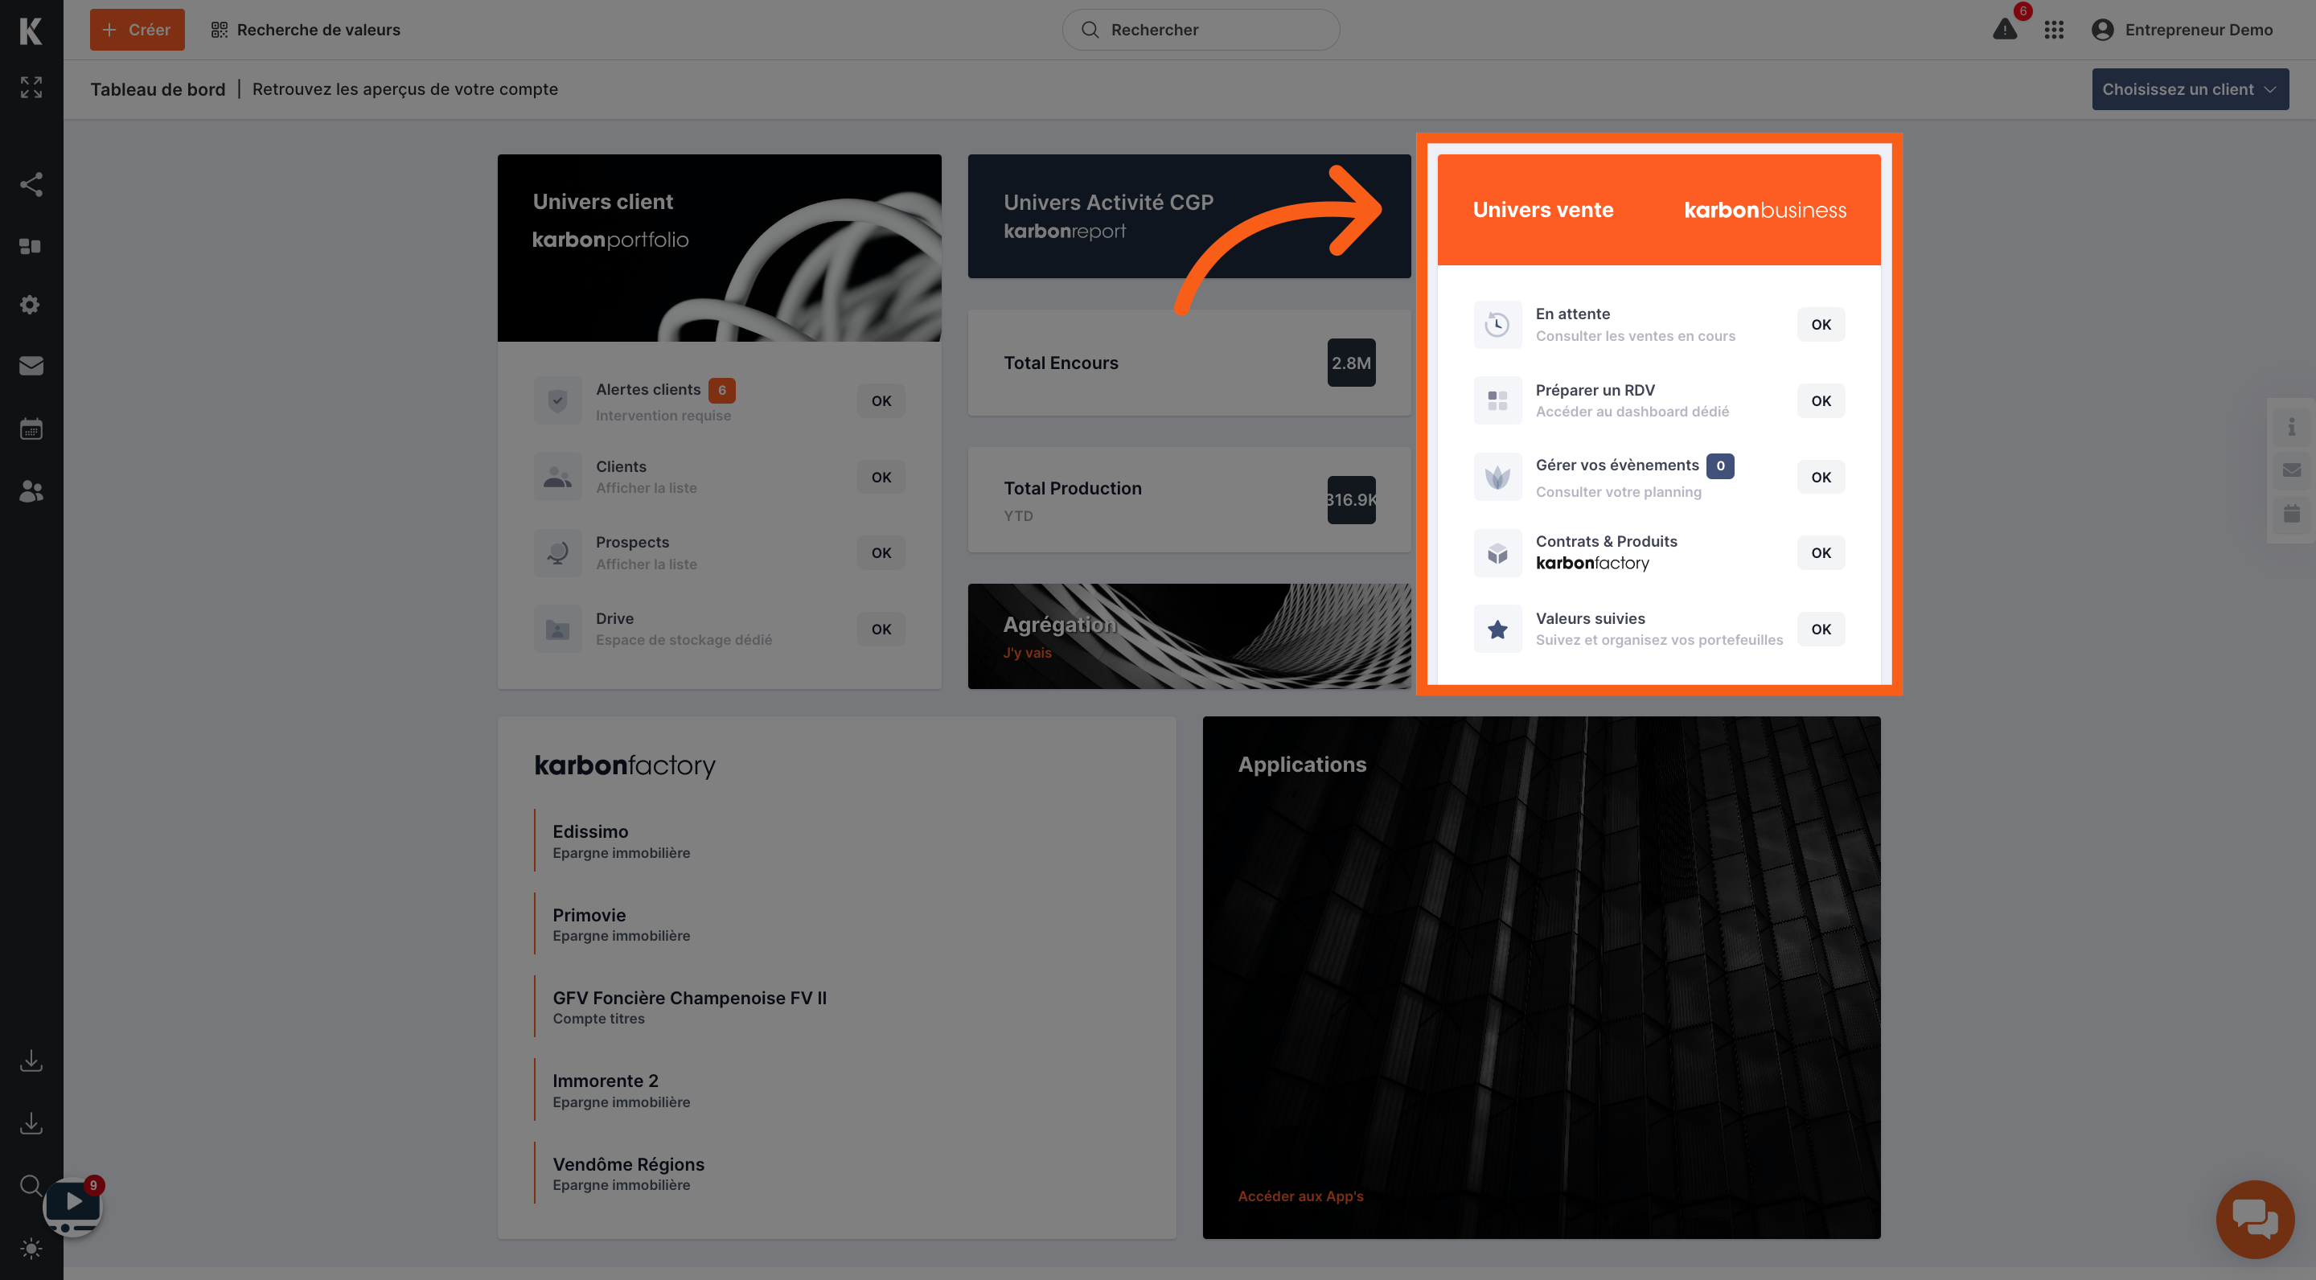Open the notifications alert triangle
The image size is (2316, 1280).
[x=2004, y=30]
